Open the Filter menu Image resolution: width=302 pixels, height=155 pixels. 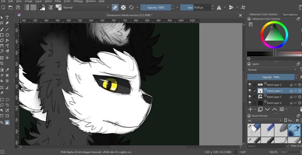(x=58, y=1)
